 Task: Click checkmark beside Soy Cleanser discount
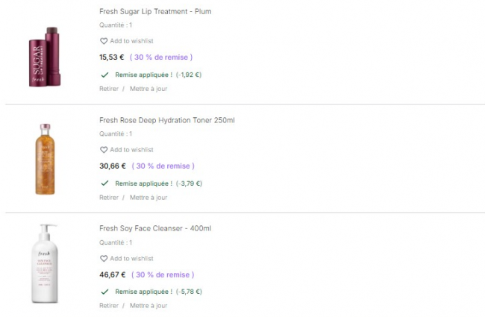point(104,292)
